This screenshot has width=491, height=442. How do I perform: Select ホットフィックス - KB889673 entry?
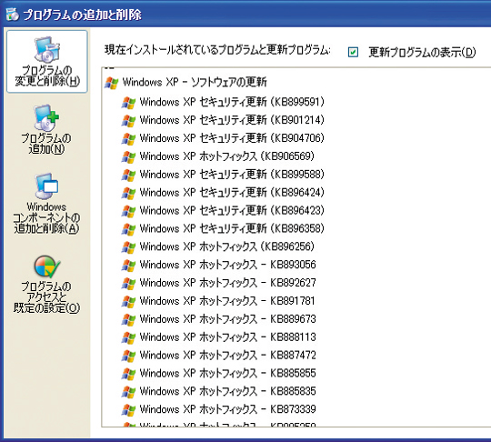pos(227,319)
